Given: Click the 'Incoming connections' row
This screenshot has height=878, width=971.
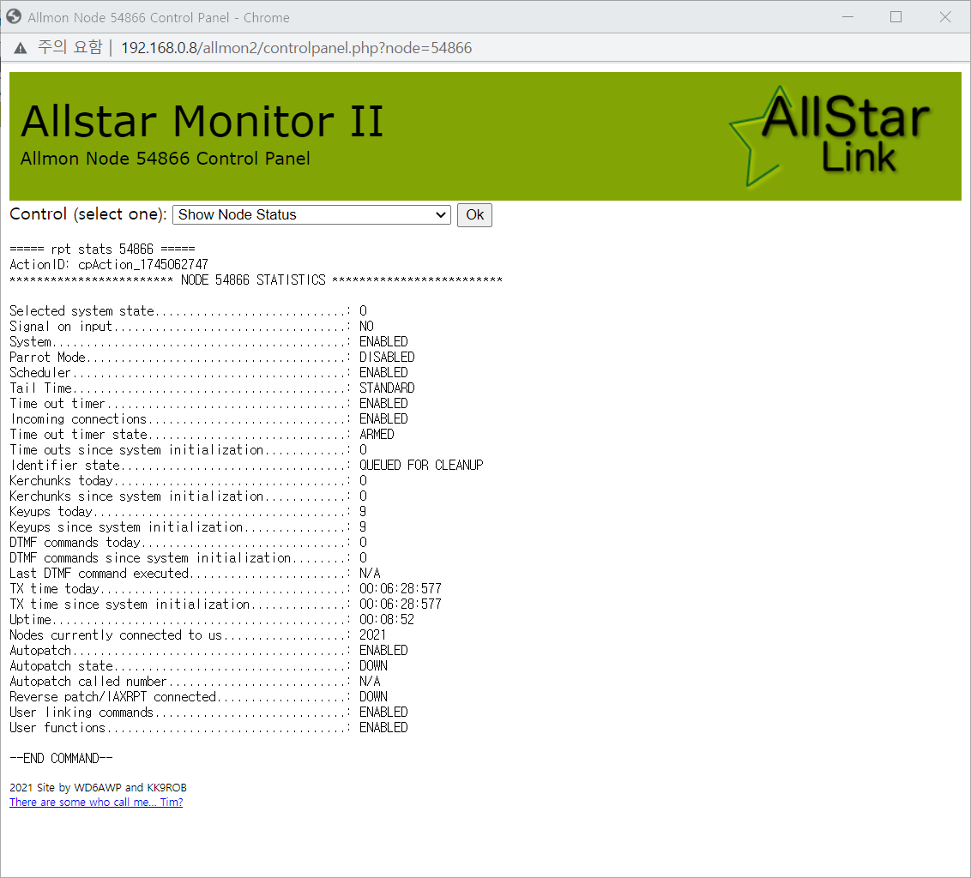Looking at the screenshot, I should point(208,419).
